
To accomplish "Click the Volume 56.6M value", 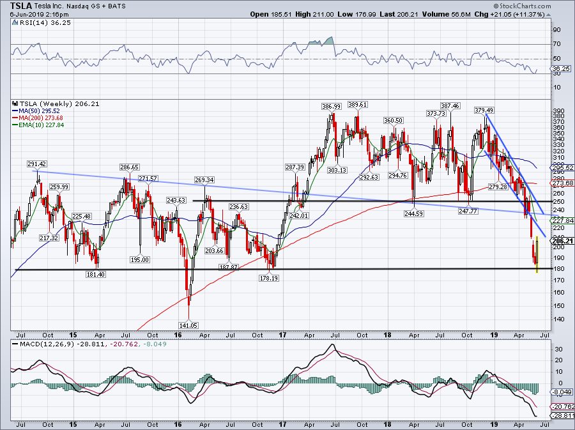I will [x=446, y=14].
